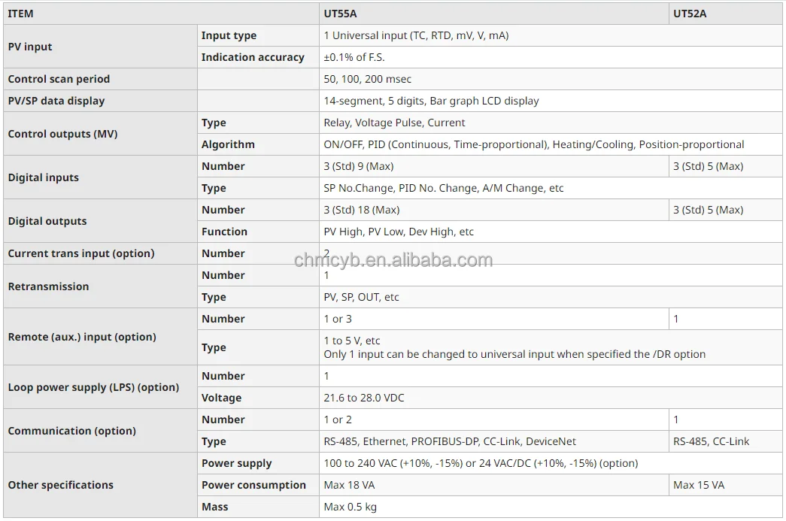Select the 21.6 to 28.0 VDC value
Viewport: 786px width, 521px height.
[x=363, y=398]
